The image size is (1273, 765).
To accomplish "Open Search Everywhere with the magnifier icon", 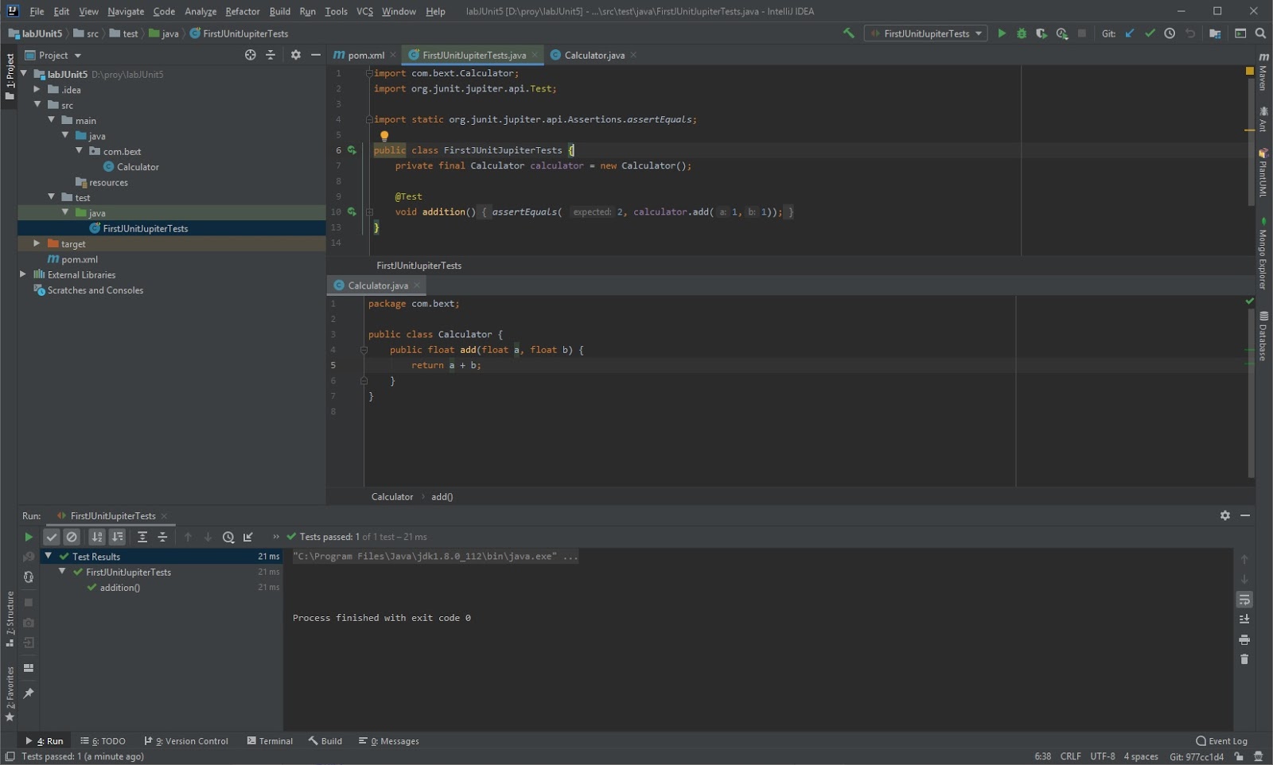I will coord(1261,33).
